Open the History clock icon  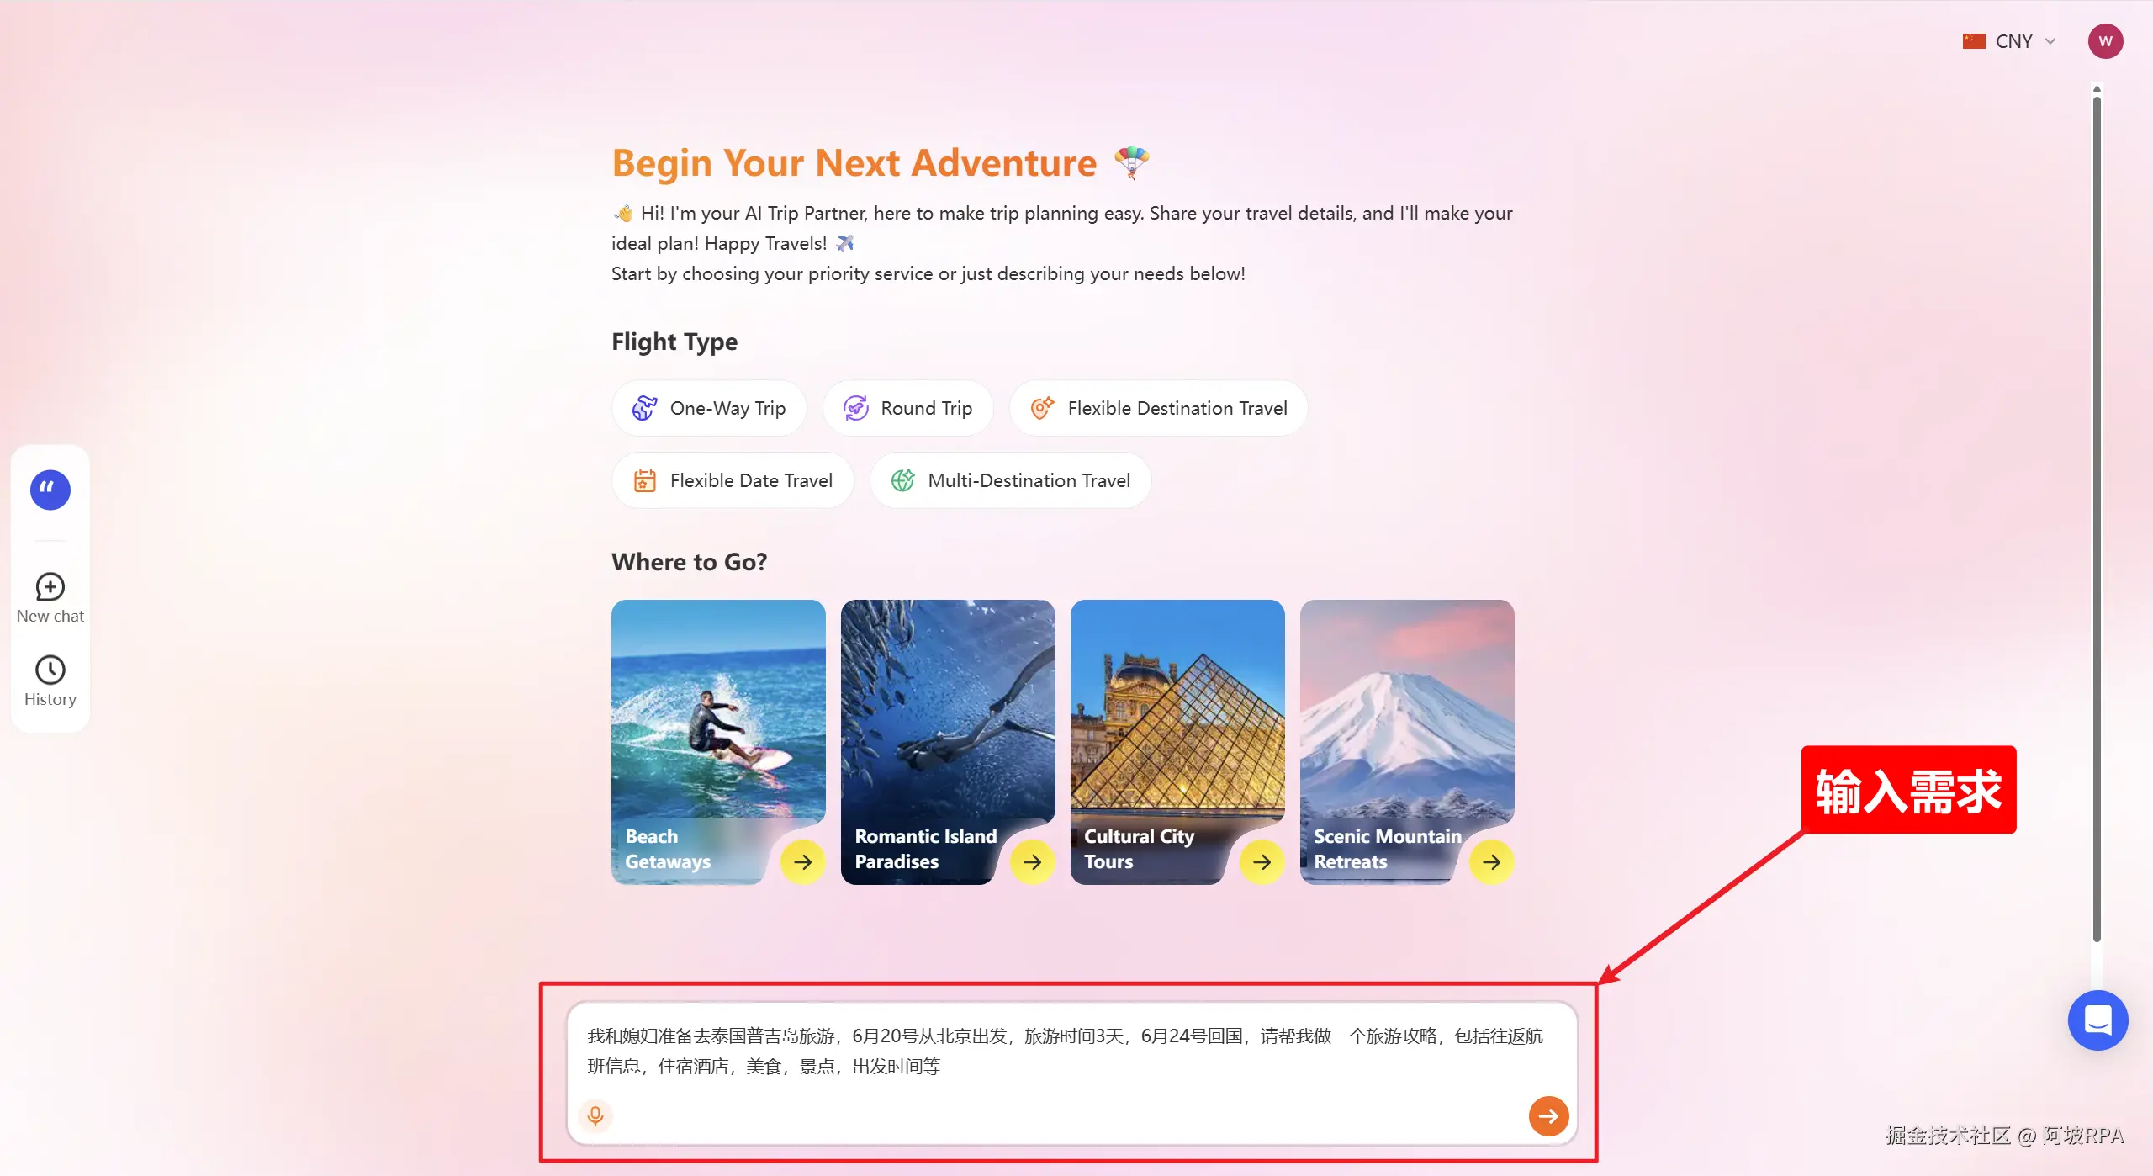50,670
